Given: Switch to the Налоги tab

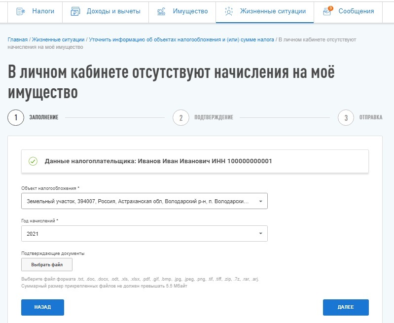Looking at the screenshot, I should click(x=35, y=12).
